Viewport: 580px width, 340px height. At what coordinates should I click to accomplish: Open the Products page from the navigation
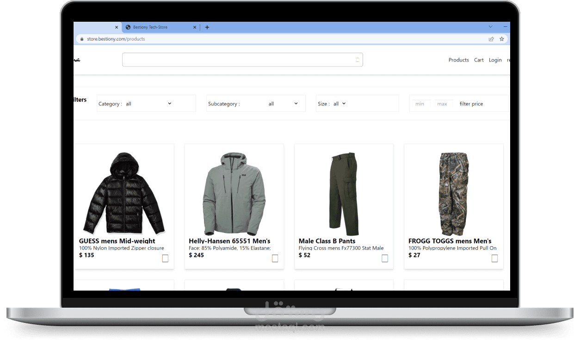pyautogui.click(x=458, y=60)
